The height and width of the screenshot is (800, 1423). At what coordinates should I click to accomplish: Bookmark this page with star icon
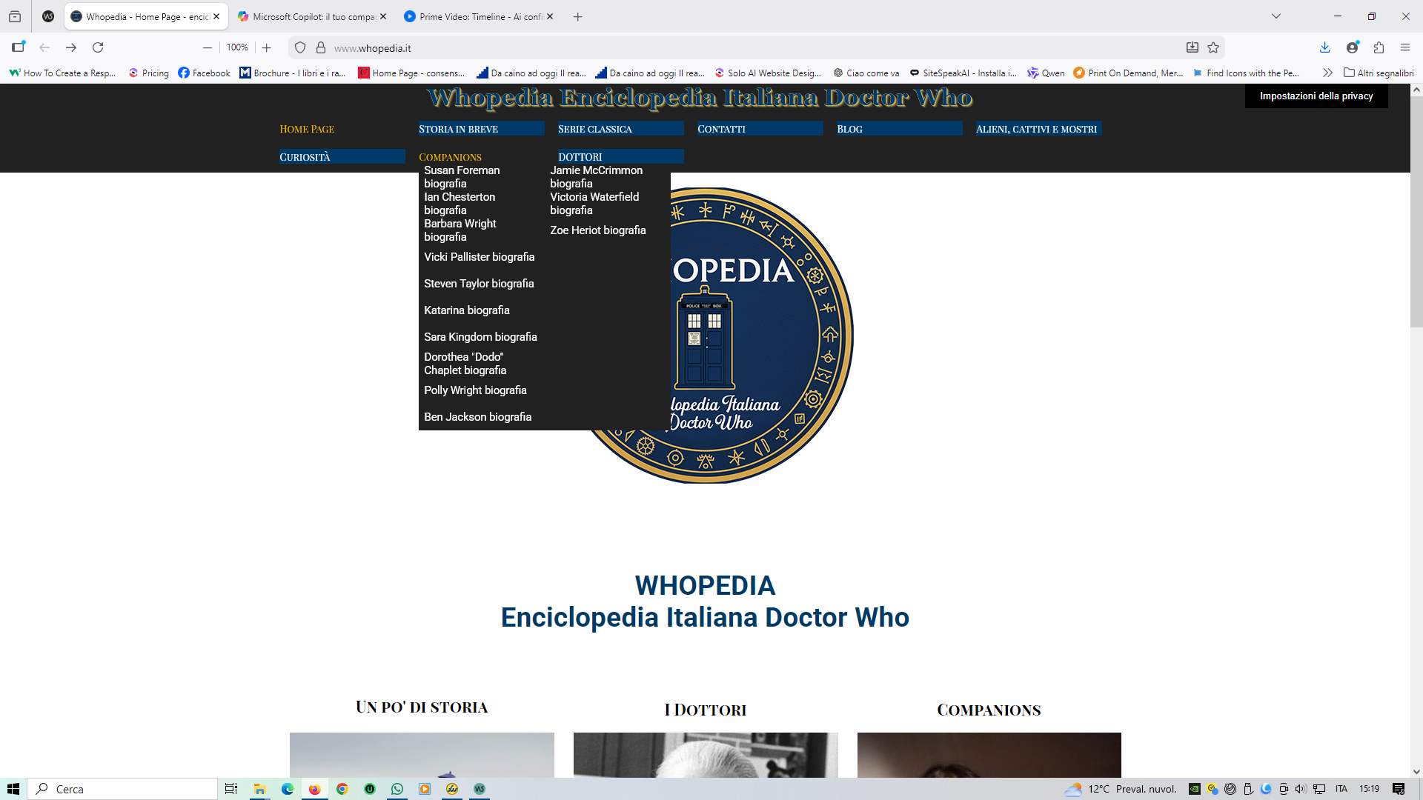(x=1213, y=47)
